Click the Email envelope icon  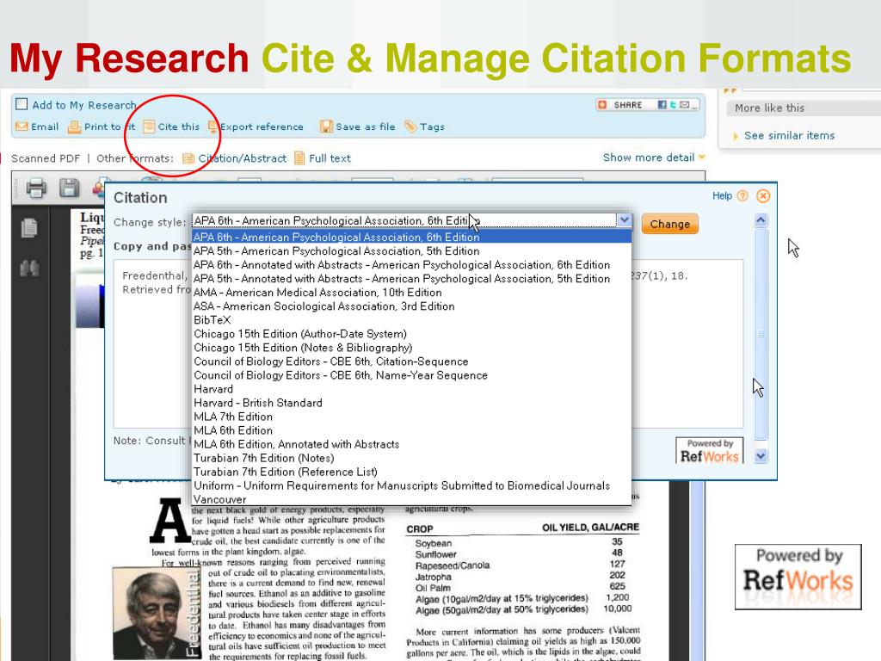point(22,127)
